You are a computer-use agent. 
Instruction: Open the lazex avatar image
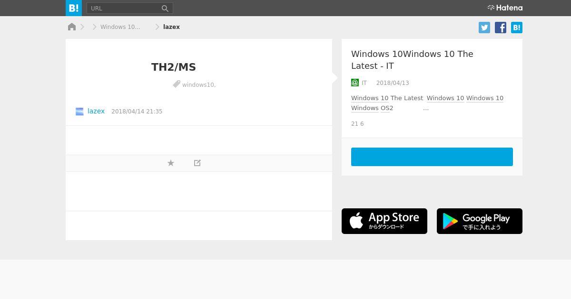(x=79, y=112)
